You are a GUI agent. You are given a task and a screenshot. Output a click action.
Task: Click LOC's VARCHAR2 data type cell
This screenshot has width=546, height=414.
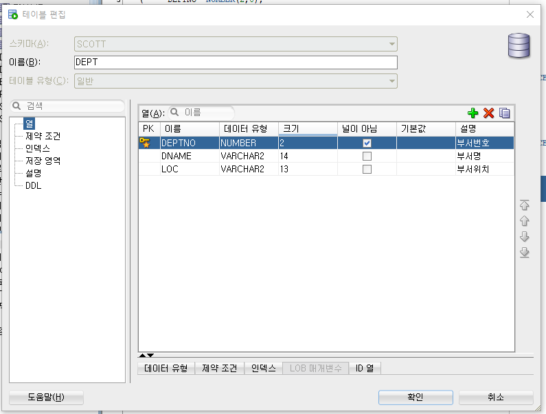pyautogui.click(x=249, y=169)
